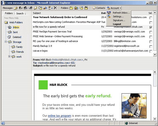Click the Contacts toolbar button label
The width and height of the screenshot is (158, 126).
point(101,8)
